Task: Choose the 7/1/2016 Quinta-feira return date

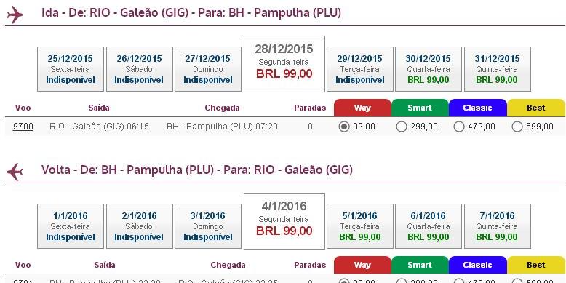Action: click(x=497, y=226)
